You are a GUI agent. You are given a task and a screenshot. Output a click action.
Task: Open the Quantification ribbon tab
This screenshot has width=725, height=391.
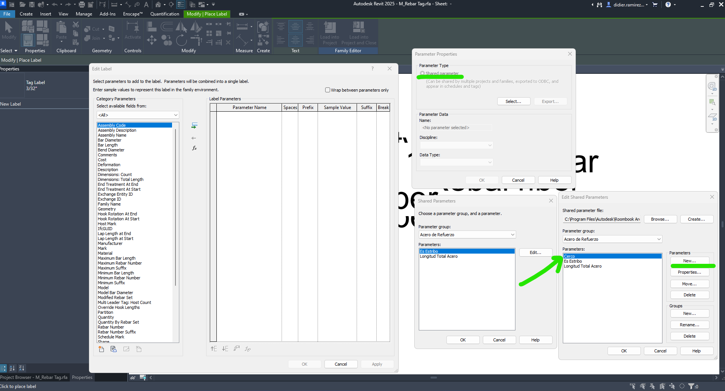(164, 14)
